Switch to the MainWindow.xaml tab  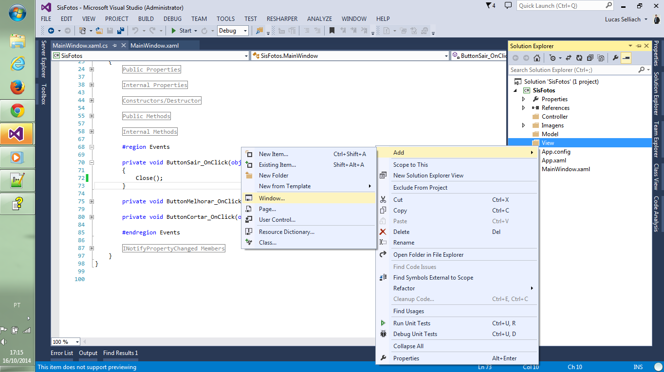(x=155, y=46)
